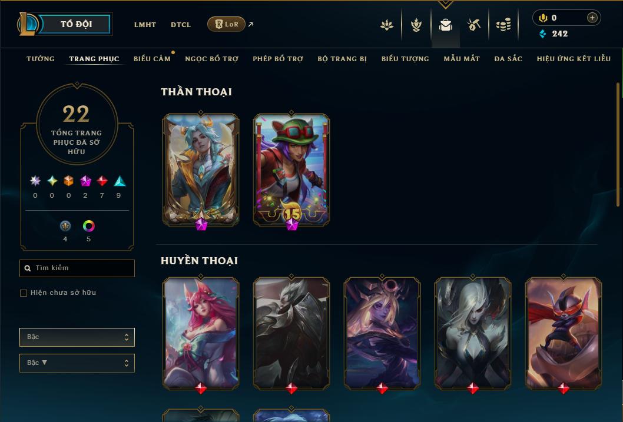Open the Store coins icon
The width and height of the screenshot is (623, 422).
tap(503, 25)
